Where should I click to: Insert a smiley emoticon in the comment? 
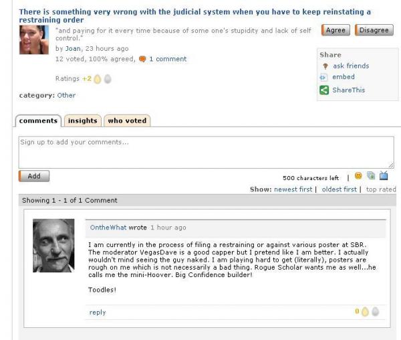coord(358,176)
